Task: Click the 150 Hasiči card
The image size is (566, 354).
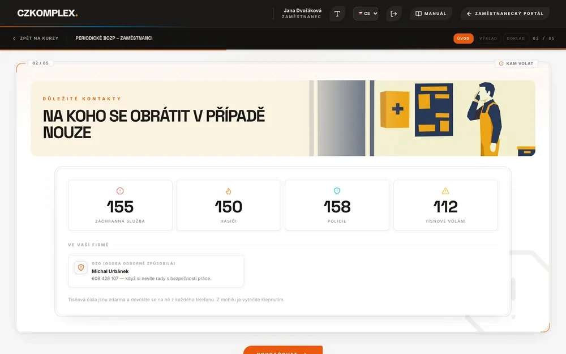Action: (229, 205)
